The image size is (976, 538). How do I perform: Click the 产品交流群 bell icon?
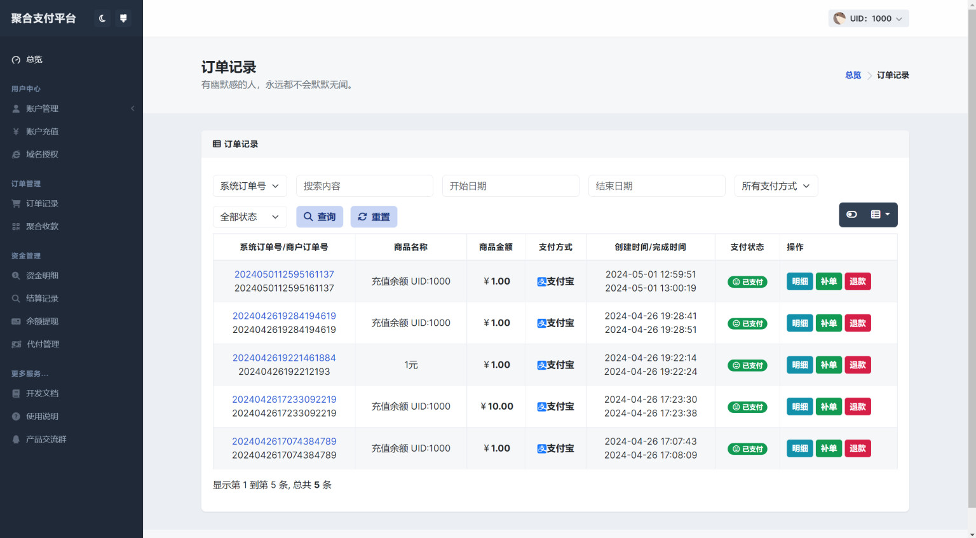click(16, 439)
